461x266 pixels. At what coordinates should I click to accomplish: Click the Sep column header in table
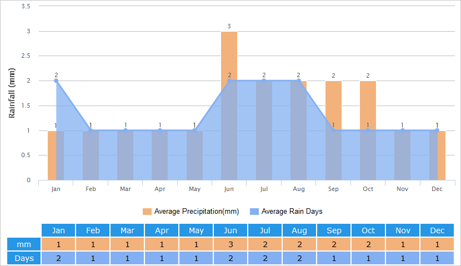tap(333, 230)
